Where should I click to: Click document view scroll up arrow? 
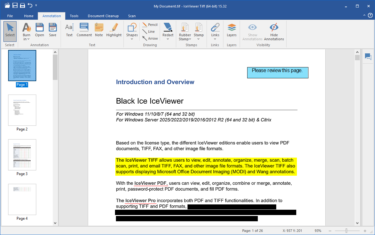pyautogui.click(x=357, y=52)
